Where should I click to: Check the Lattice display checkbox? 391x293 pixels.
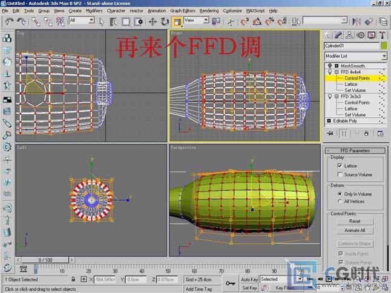tap(340, 166)
